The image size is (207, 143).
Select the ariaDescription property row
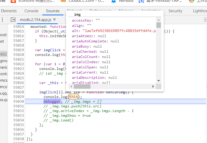pos(94,77)
